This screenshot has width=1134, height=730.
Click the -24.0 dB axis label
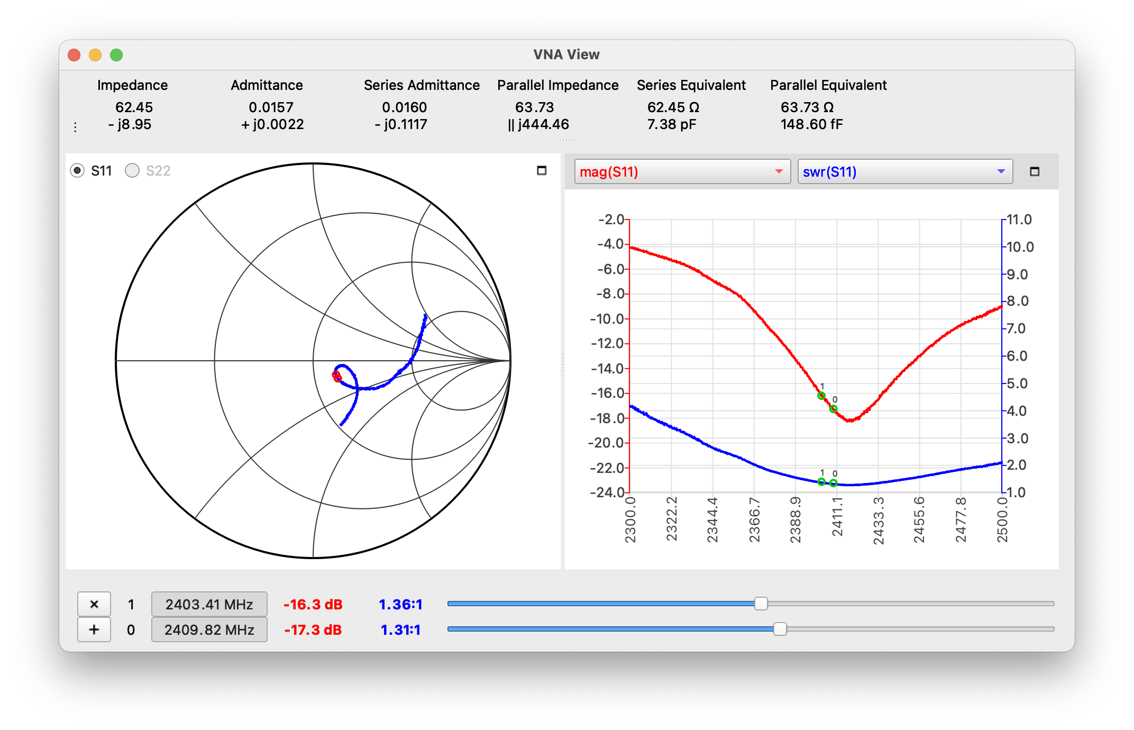coord(607,492)
